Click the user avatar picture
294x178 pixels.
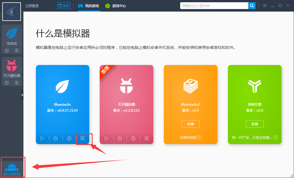pyautogui.click(x=11, y=12)
